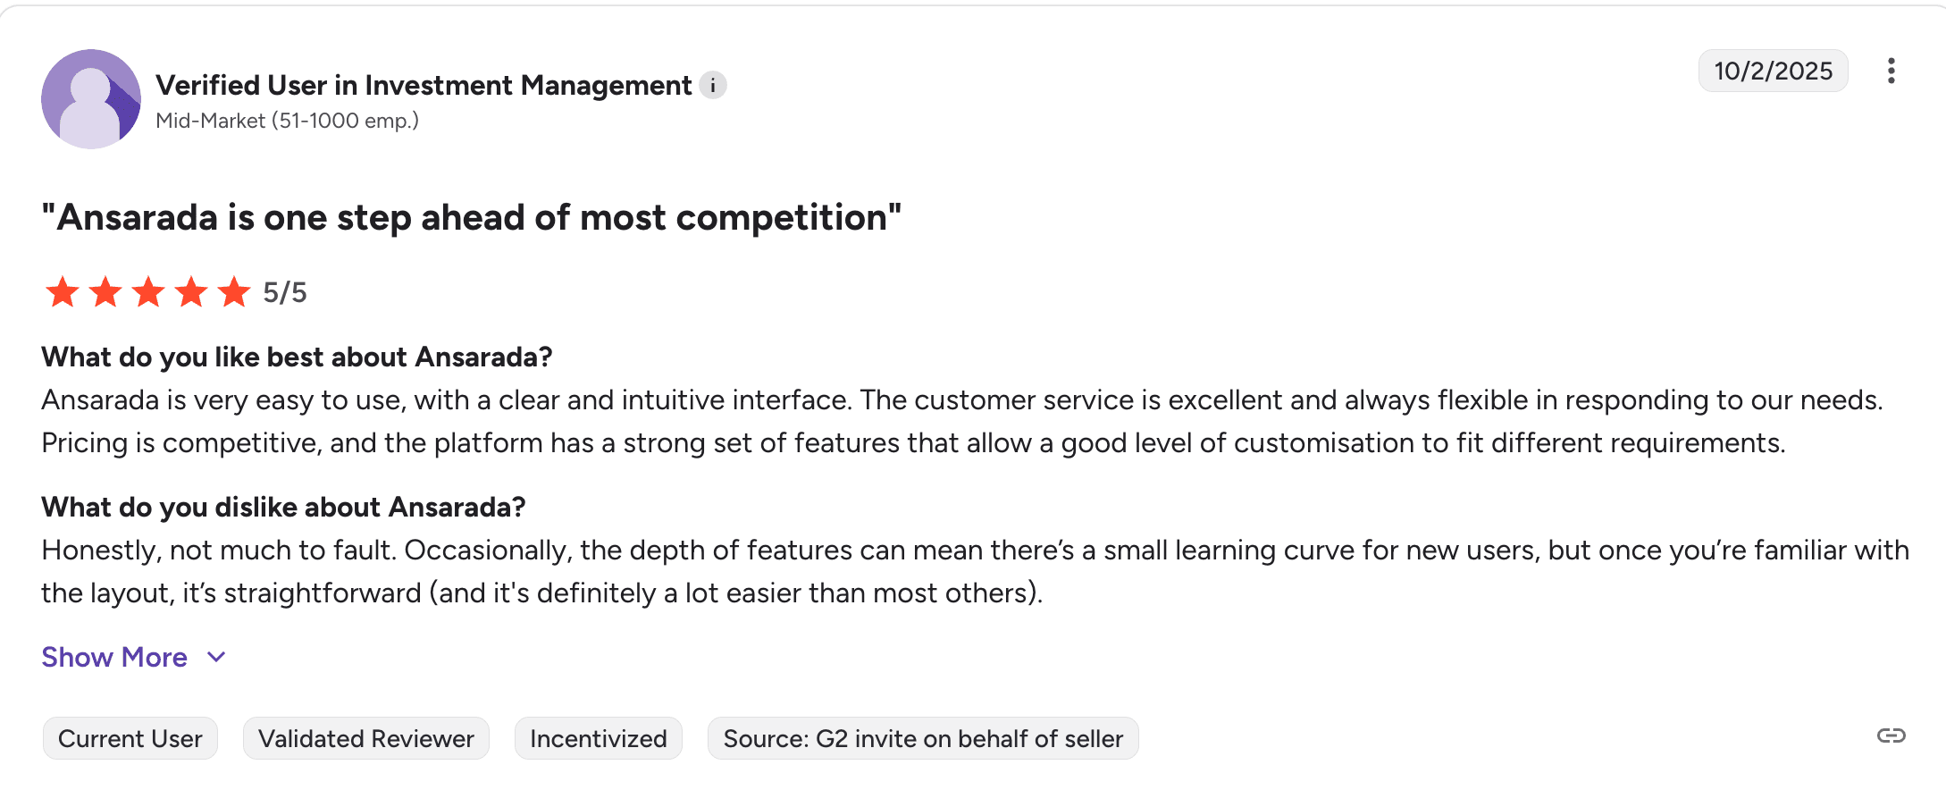The image size is (1946, 790).
Task: Click the fifth rating star
Action: tap(234, 291)
